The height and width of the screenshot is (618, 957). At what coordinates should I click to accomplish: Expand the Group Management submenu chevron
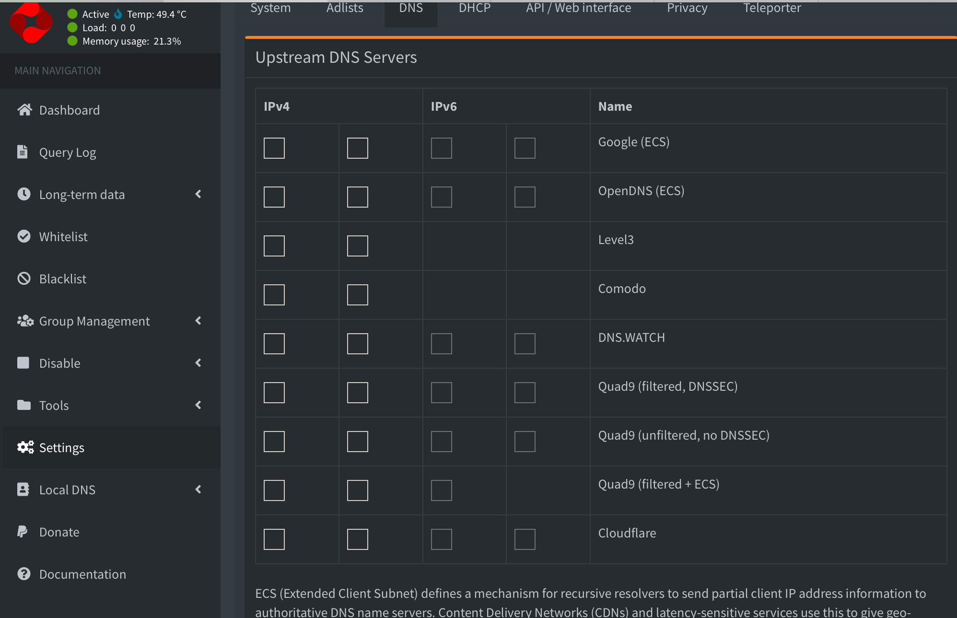pos(198,321)
